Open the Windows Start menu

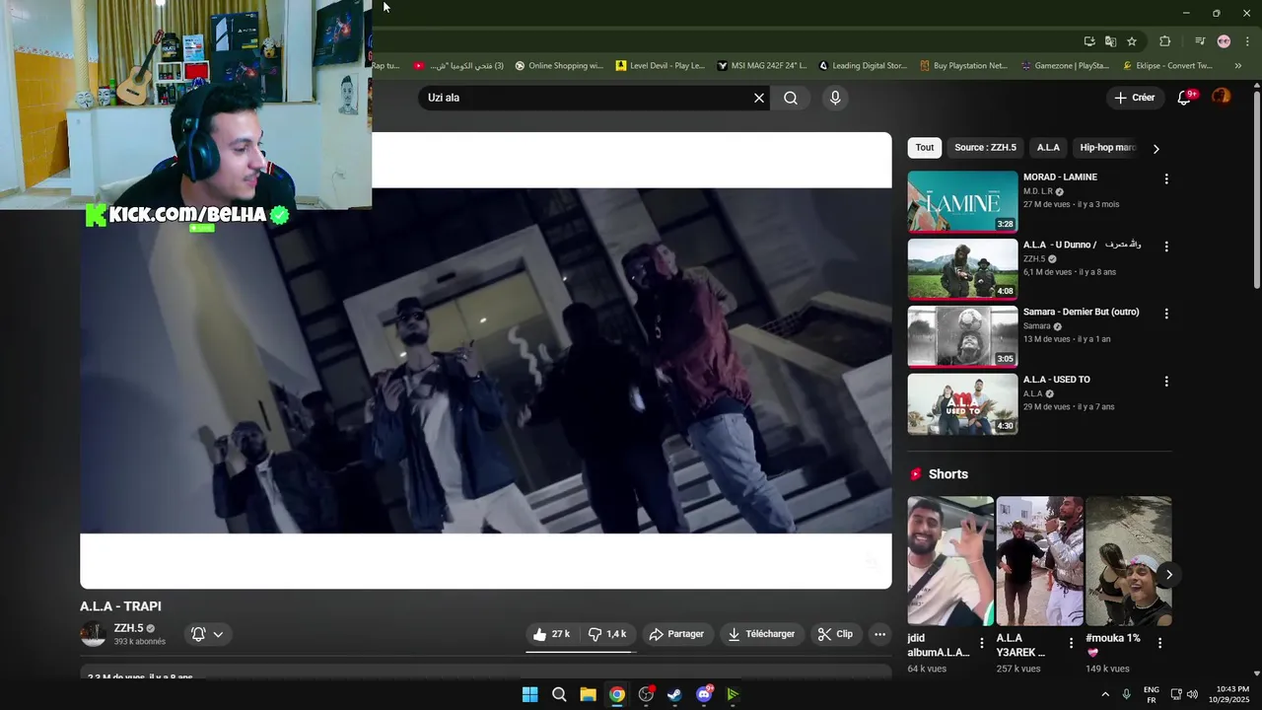point(530,694)
